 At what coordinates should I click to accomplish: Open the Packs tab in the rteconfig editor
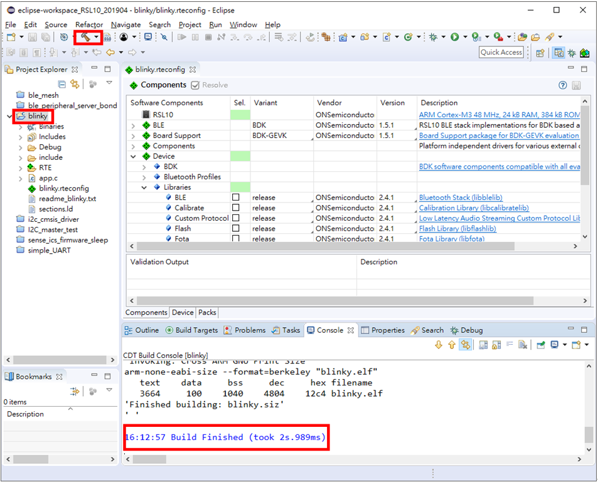click(207, 312)
